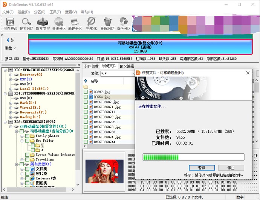Open the 恢复文件 (Recover Files) tool
Viewport: 260px width, 200px height.
pyautogui.click(x=43, y=23)
